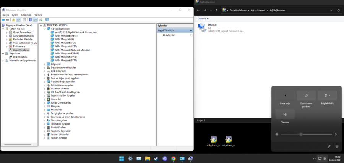This screenshot has height=163, width=344.
Task: Open the Eylem menu
Action: pos(15,15)
